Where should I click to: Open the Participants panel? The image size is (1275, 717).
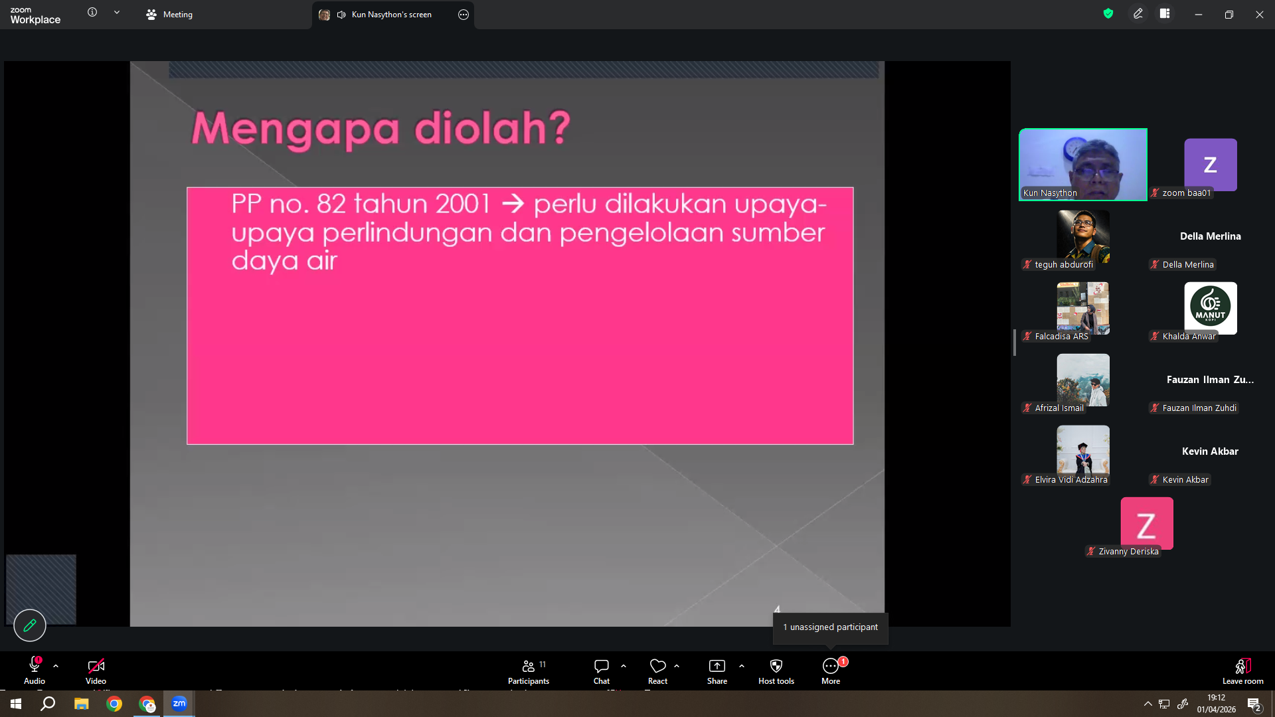pyautogui.click(x=529, y=671)
